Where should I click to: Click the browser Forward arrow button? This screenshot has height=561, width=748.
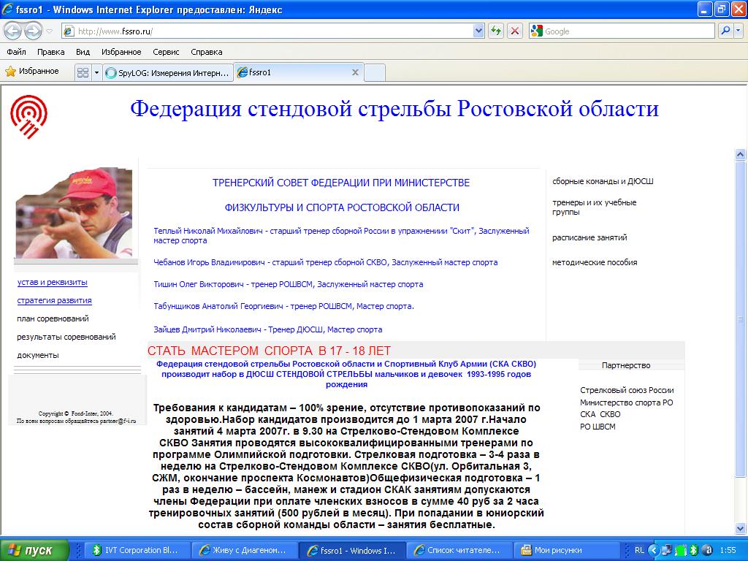[33, 31]
